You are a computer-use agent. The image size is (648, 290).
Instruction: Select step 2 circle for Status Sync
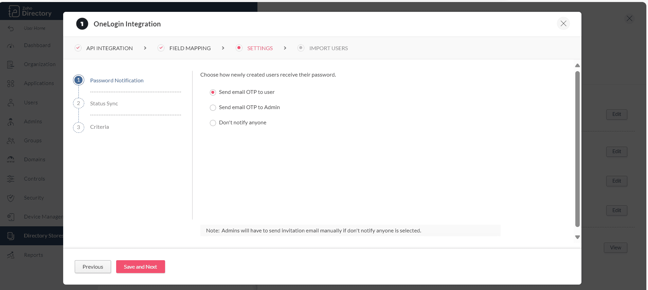point(78,103)
